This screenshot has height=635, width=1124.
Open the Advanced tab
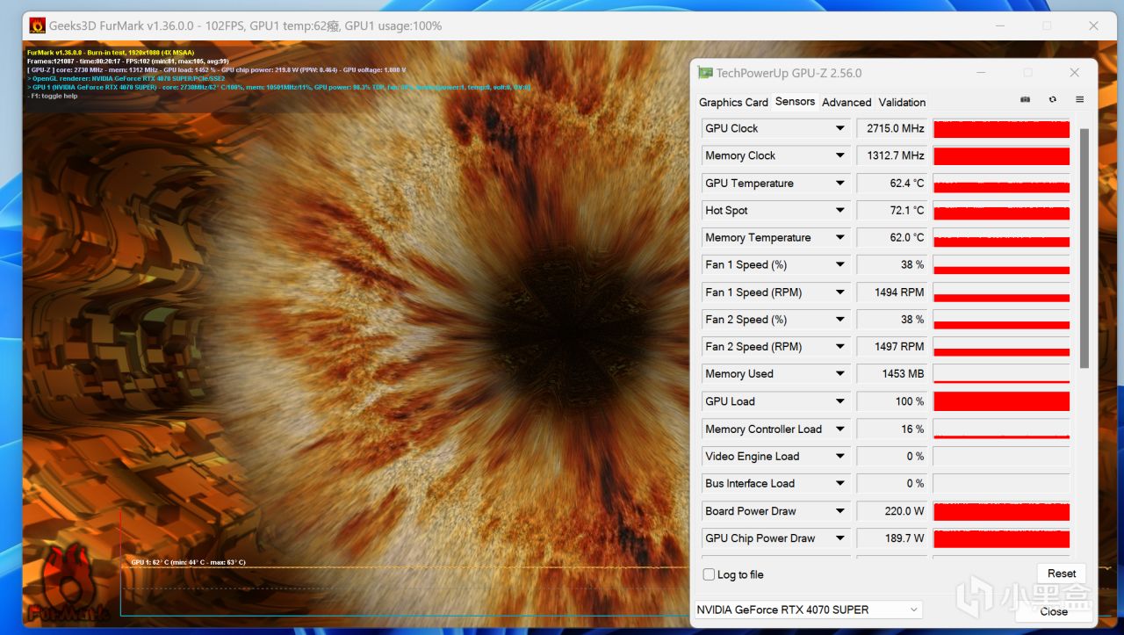pyautogui.click(x=847, y=102)
